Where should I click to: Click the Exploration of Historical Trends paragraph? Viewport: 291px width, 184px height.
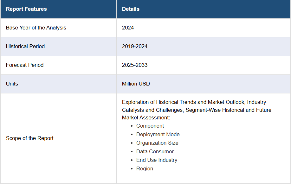[x=197, y=110]
